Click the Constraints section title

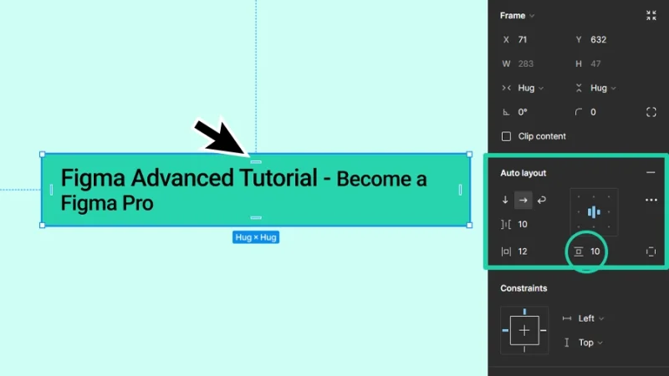click(x=523, y=288)
